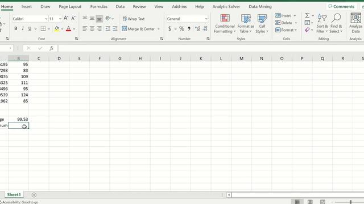Select Sheet1 tab
The width and height of the screenshot is (364, 204).
pyautogui.click(x=14, y=194)
